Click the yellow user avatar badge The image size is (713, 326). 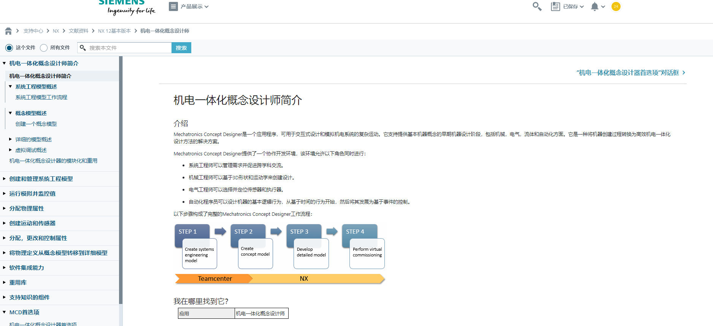tap(616, 6)
